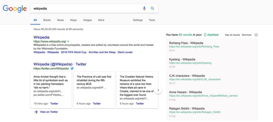Open the More search options menu
The width and height of the screenshot is (273, 122).
(101, 20)
